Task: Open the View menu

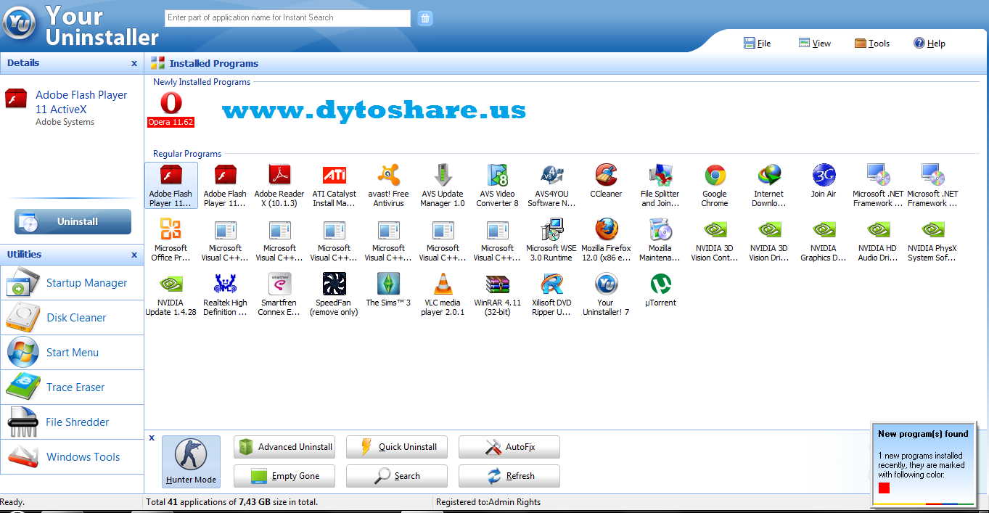Action: tap(814, 44)
